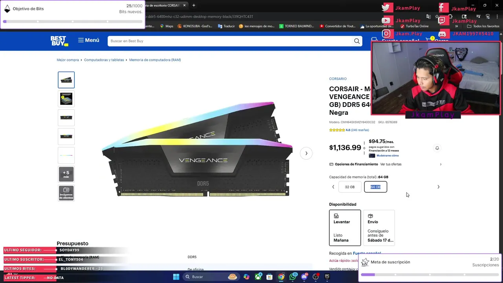This screenshot has width=503, height=283.
Task: Select the second thumbnail showing RGB packaging
Action: (66, 99)
